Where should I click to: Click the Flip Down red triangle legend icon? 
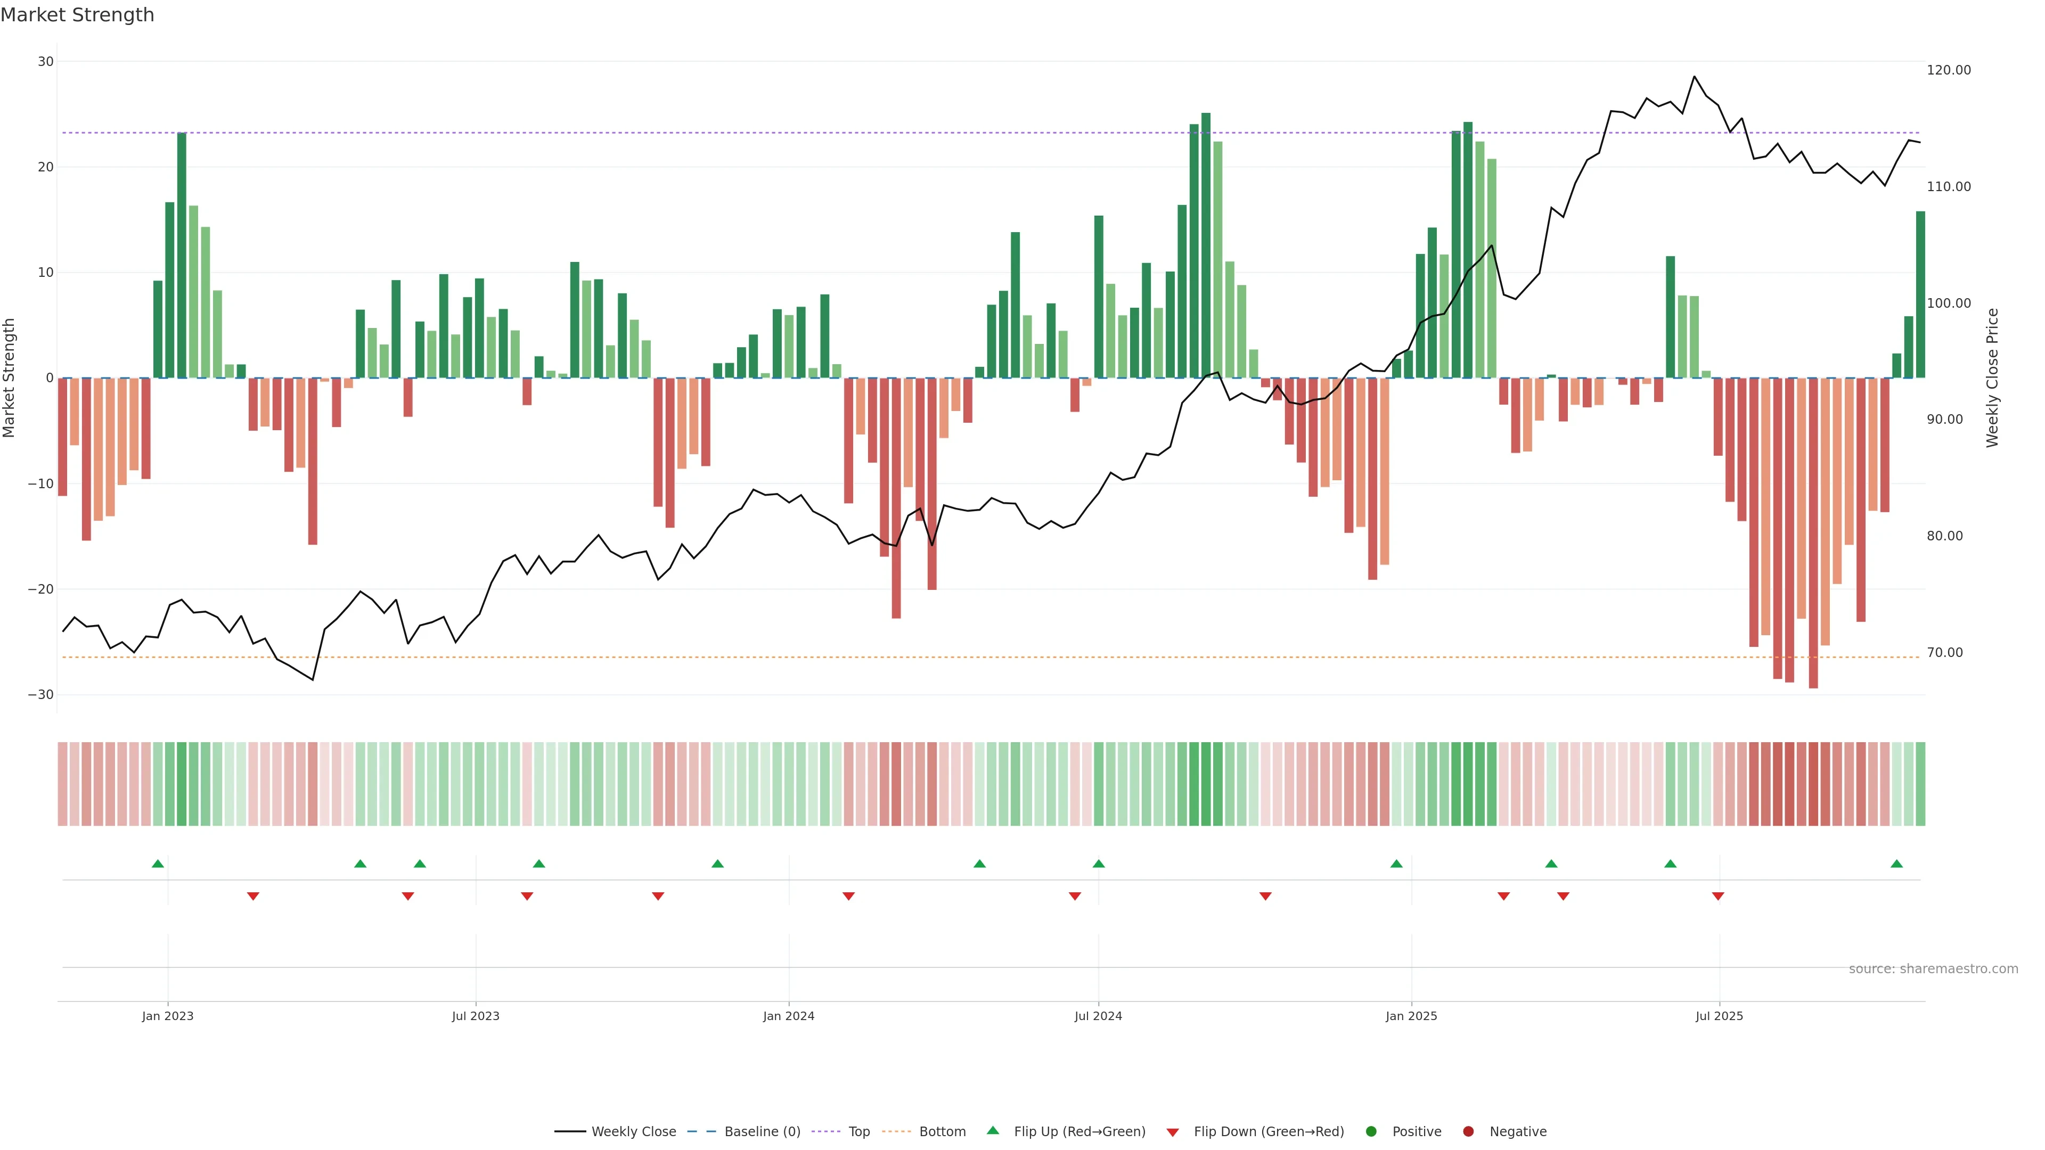coord(1173,1132)
